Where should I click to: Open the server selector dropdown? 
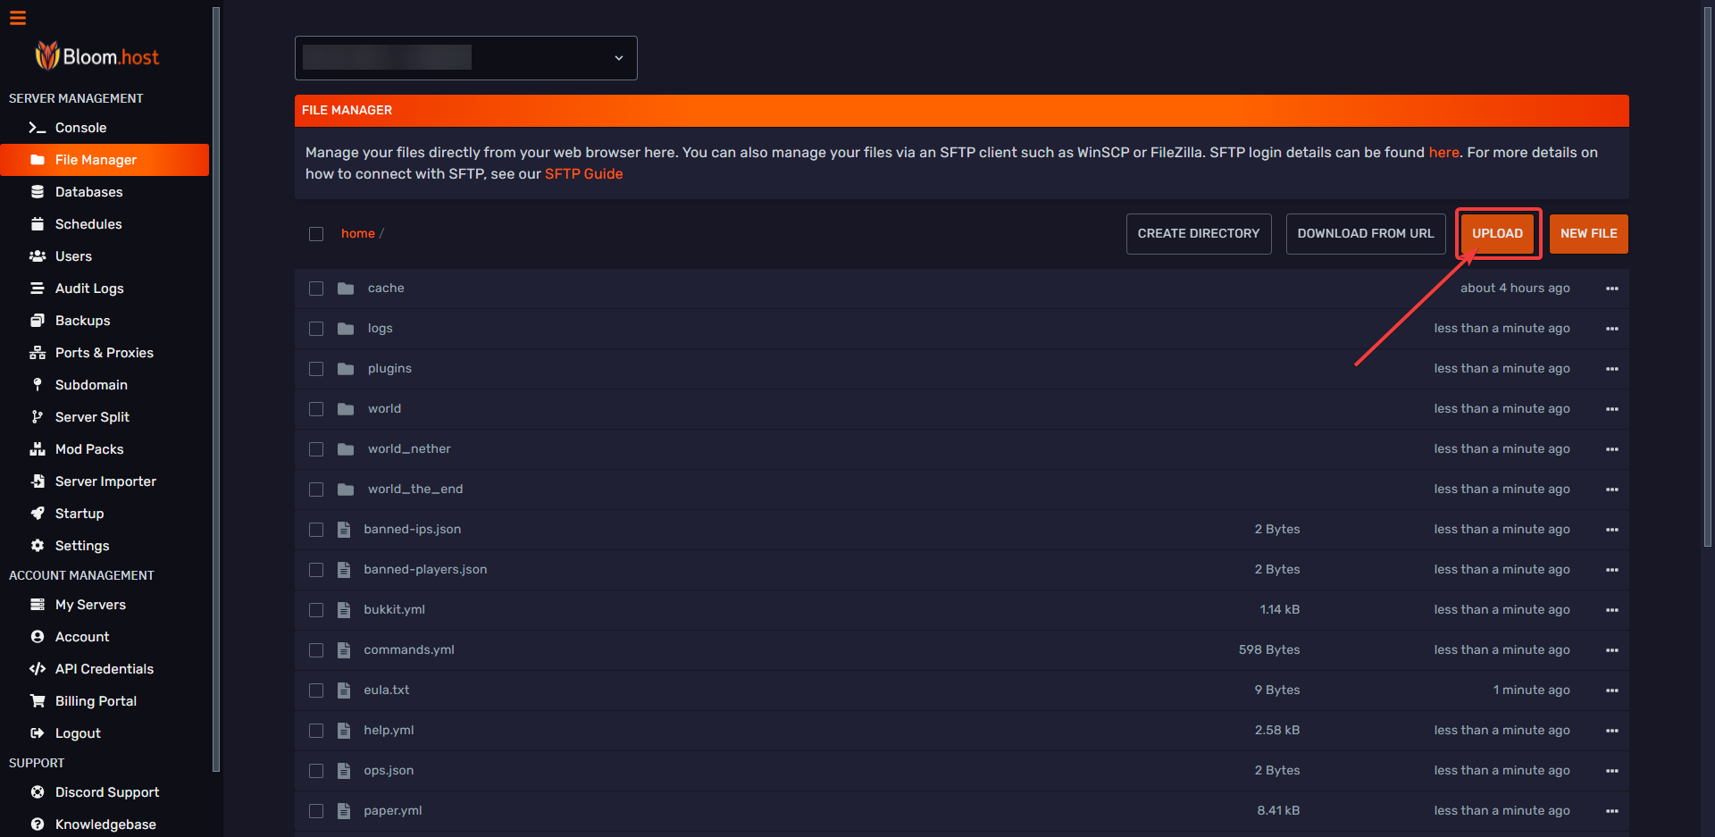pyautogui.click(x=465, y=58)
